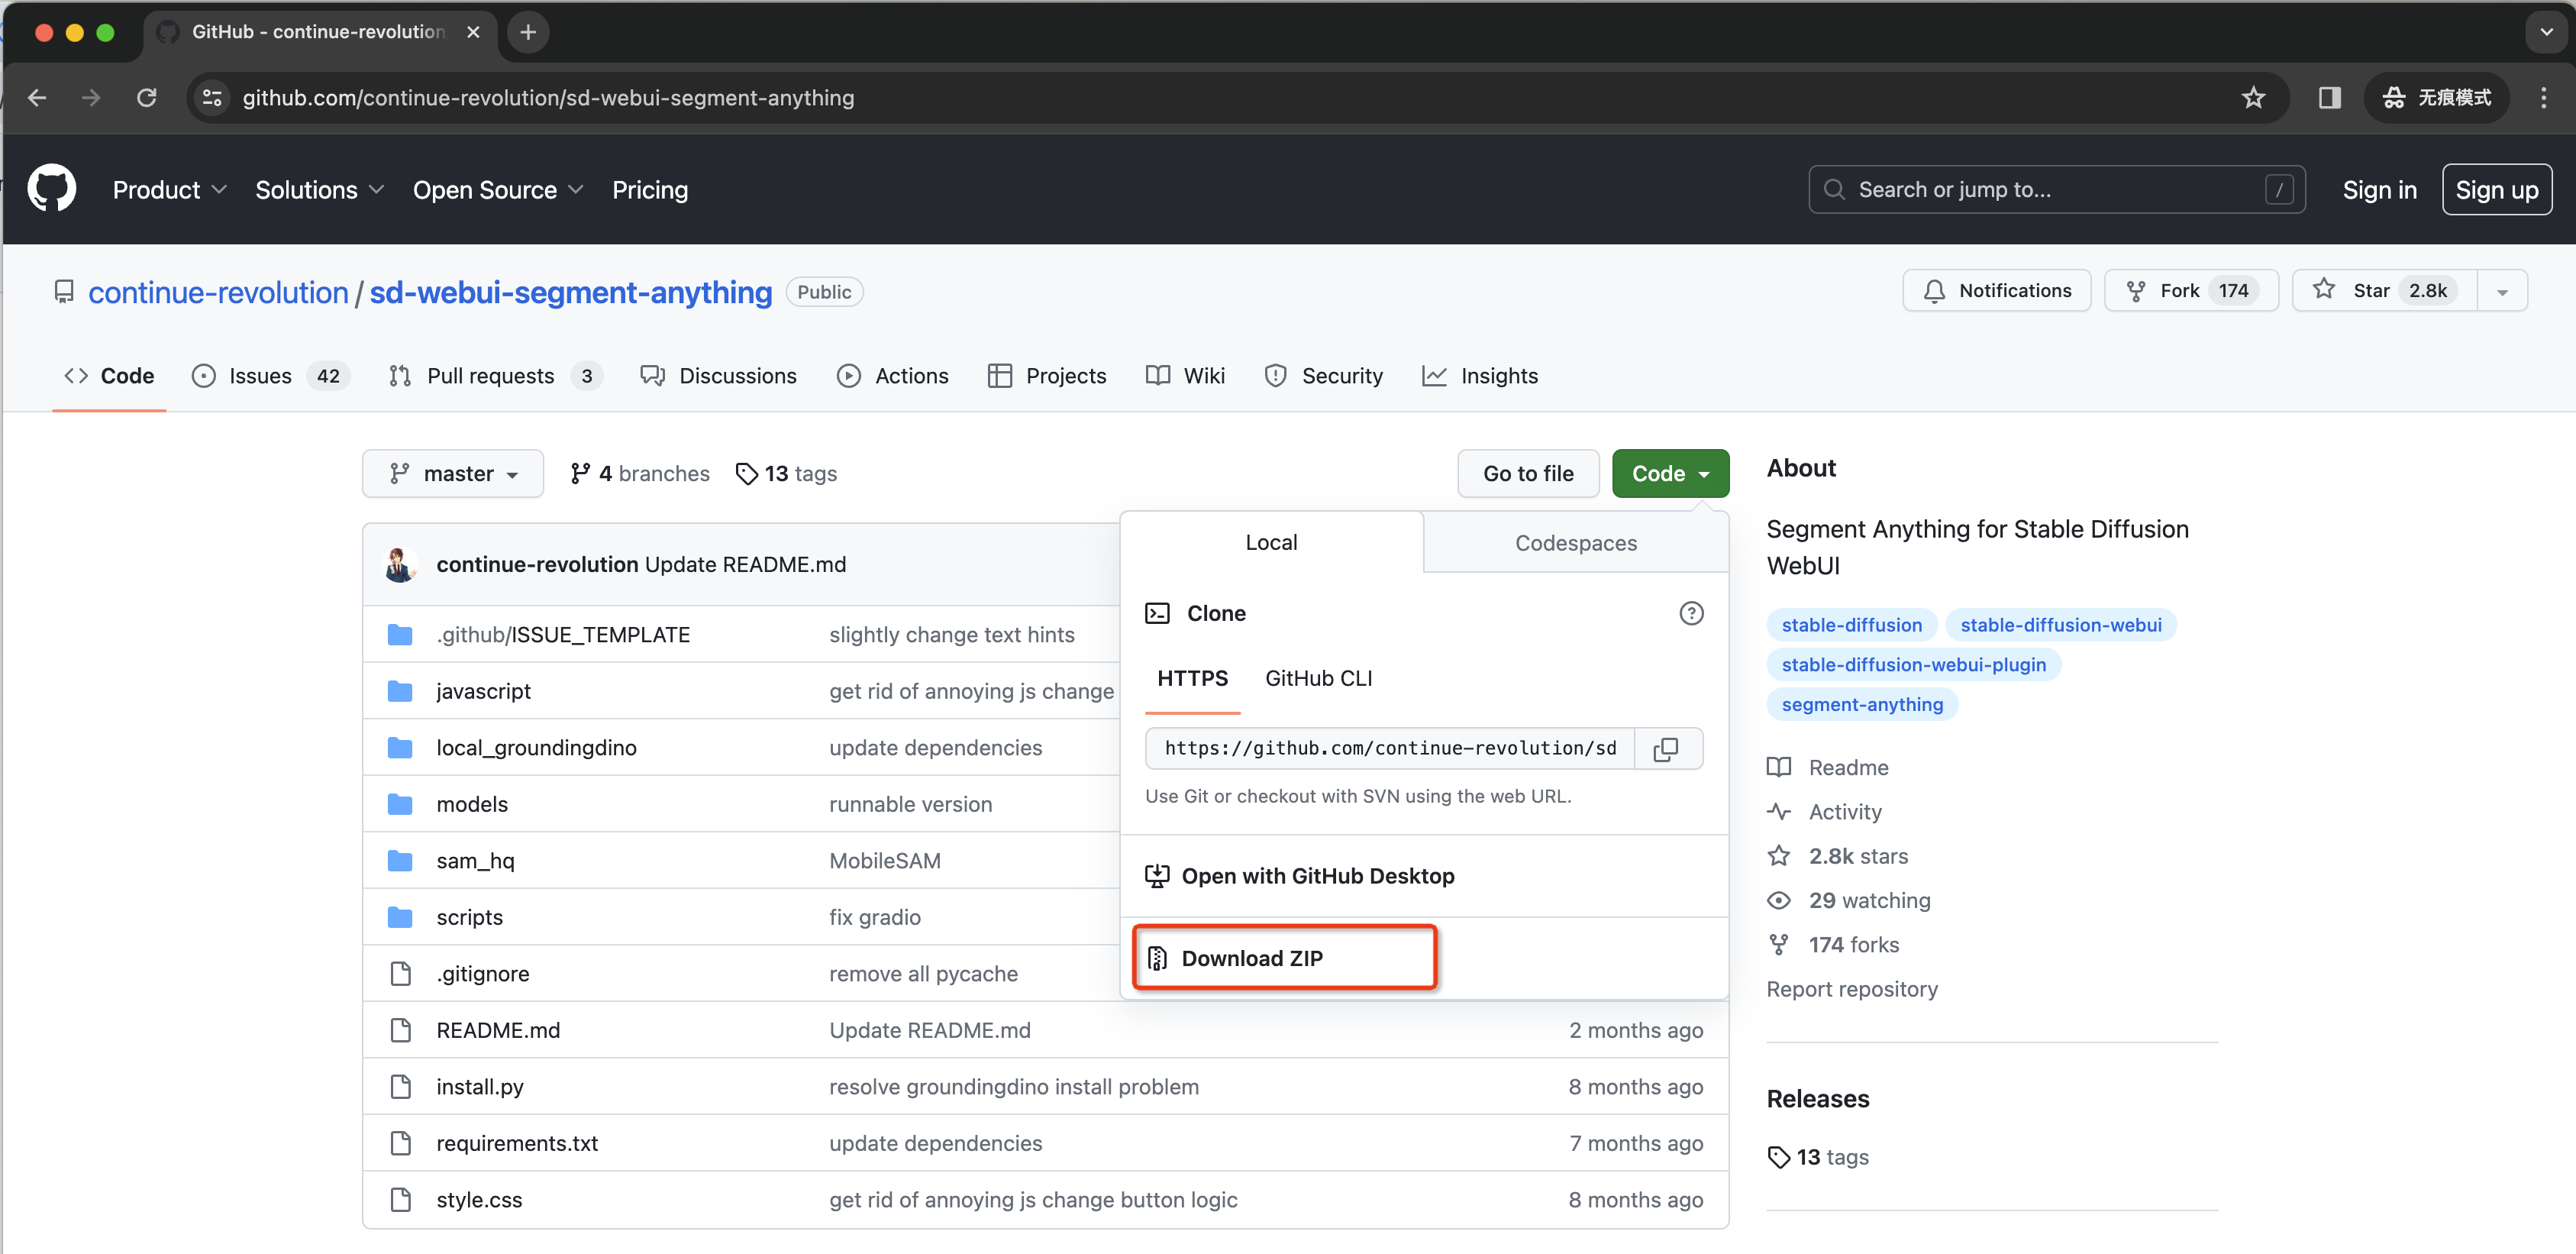Click the README.md file icon
Screen dimensions: 2576x1254
[400, 1030]
